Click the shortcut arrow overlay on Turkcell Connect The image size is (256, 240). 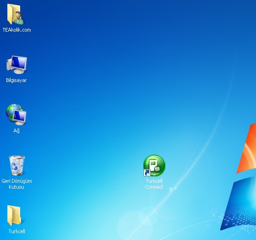click(x=147, y=173)
